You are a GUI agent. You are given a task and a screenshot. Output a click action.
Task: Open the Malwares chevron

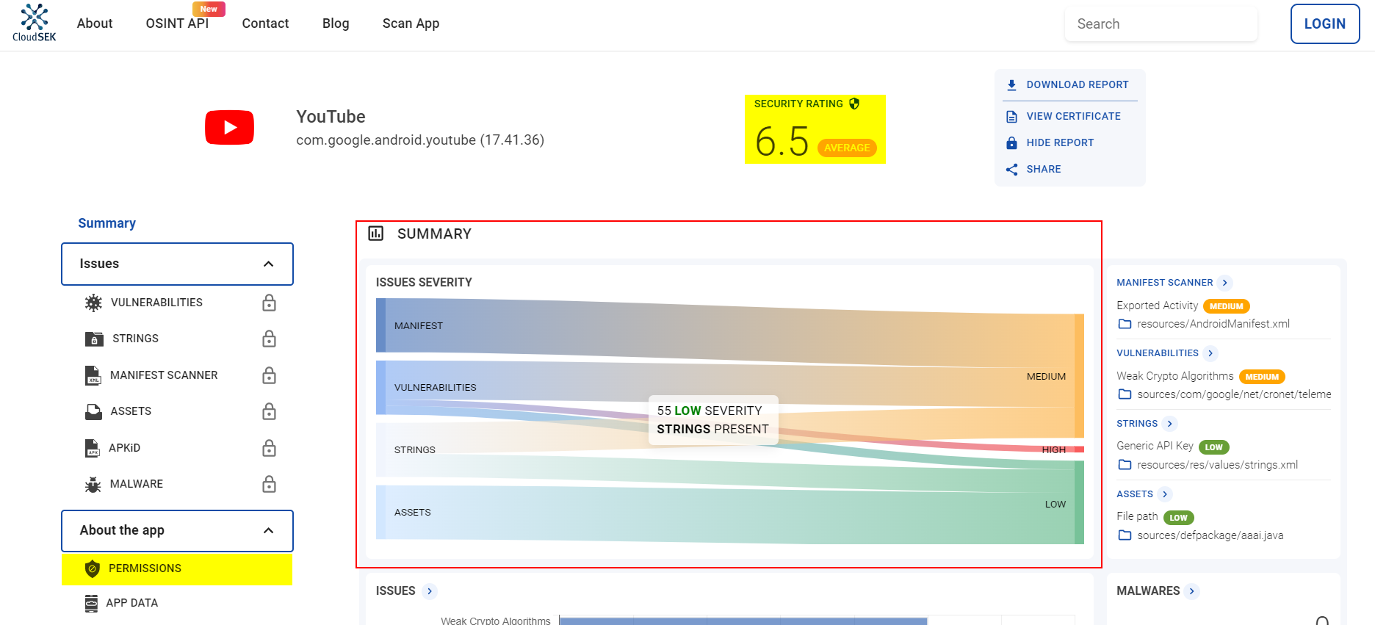click(x=1192, y=591)
